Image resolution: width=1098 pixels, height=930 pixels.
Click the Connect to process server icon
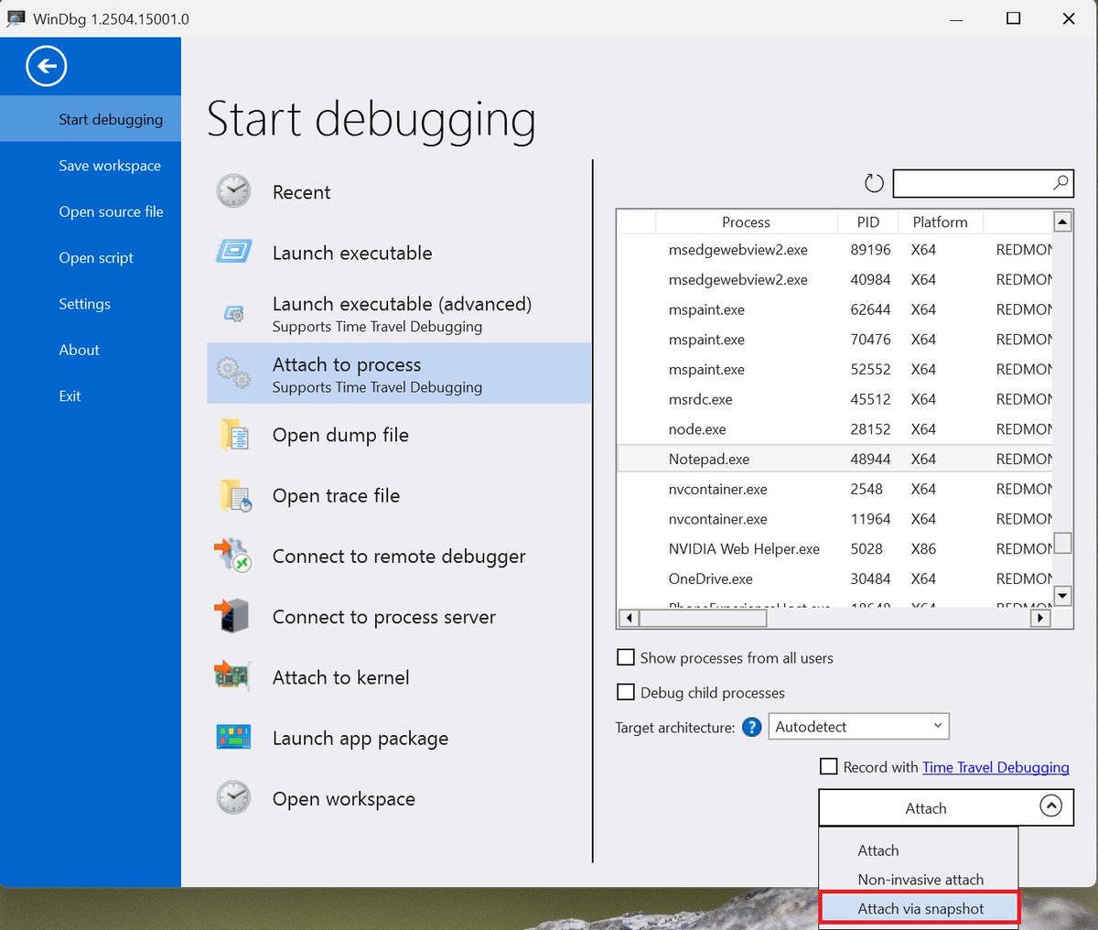click(x=232, y=616)
